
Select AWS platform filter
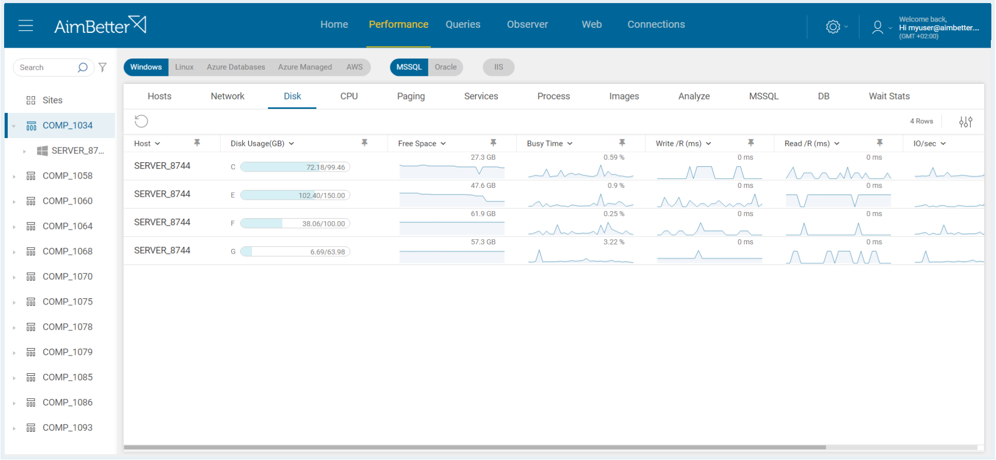click(x=354, y=67)
